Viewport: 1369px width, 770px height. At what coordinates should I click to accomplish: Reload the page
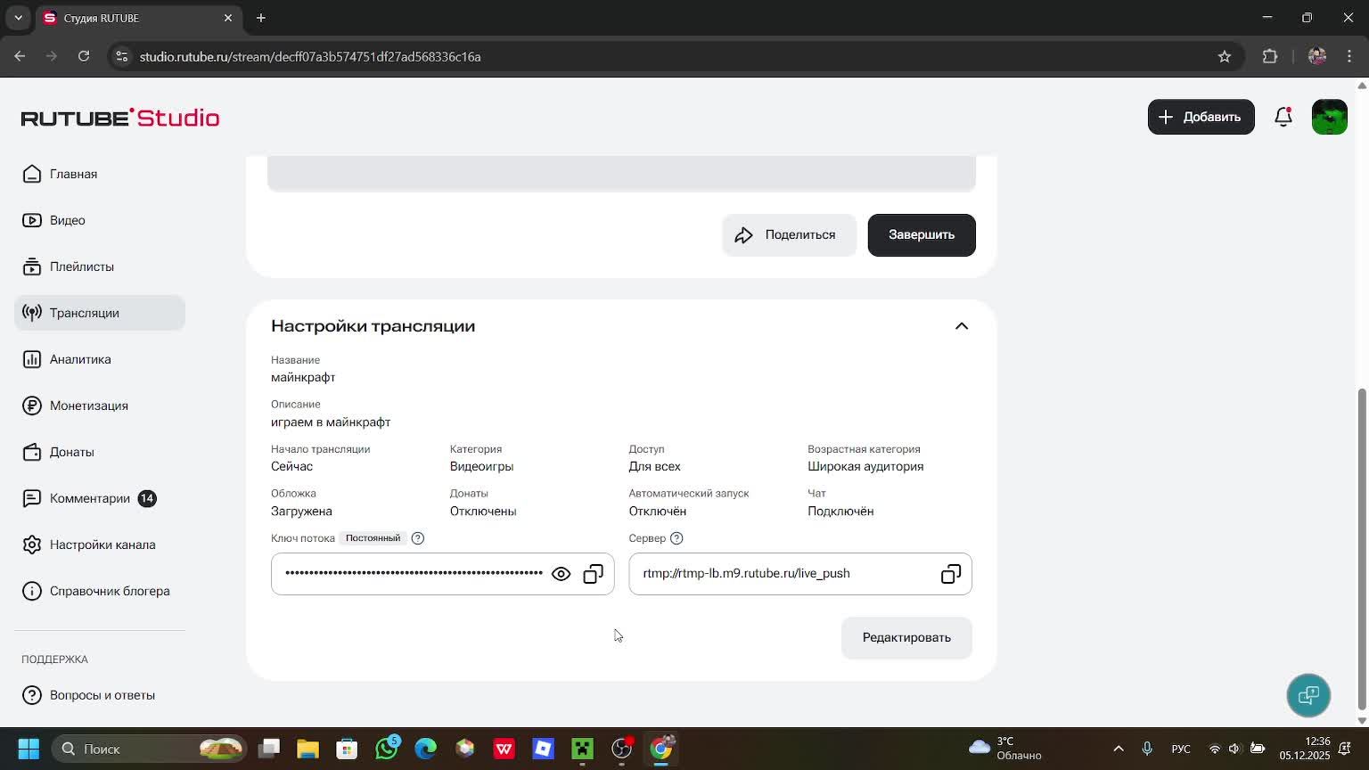84,56
